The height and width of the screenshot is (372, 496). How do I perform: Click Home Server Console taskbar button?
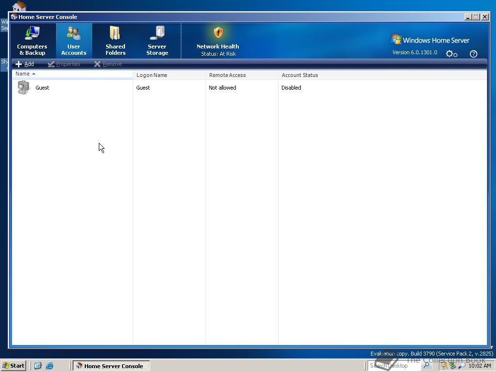coord(111,366)
